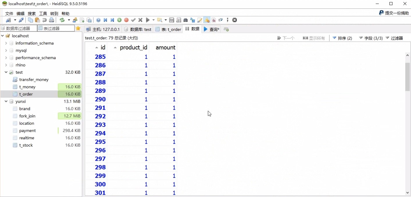Open the run query dropdown arrow

(x=153, y=20)
